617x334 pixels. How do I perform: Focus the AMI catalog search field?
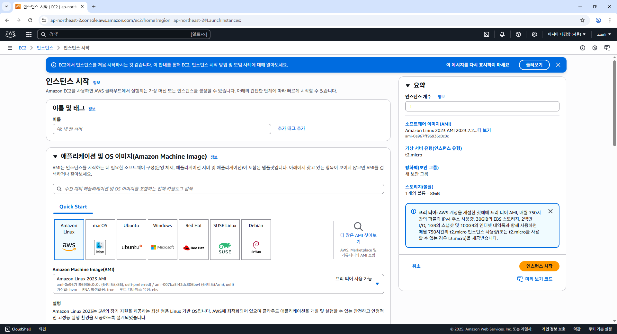coord(218,189)
